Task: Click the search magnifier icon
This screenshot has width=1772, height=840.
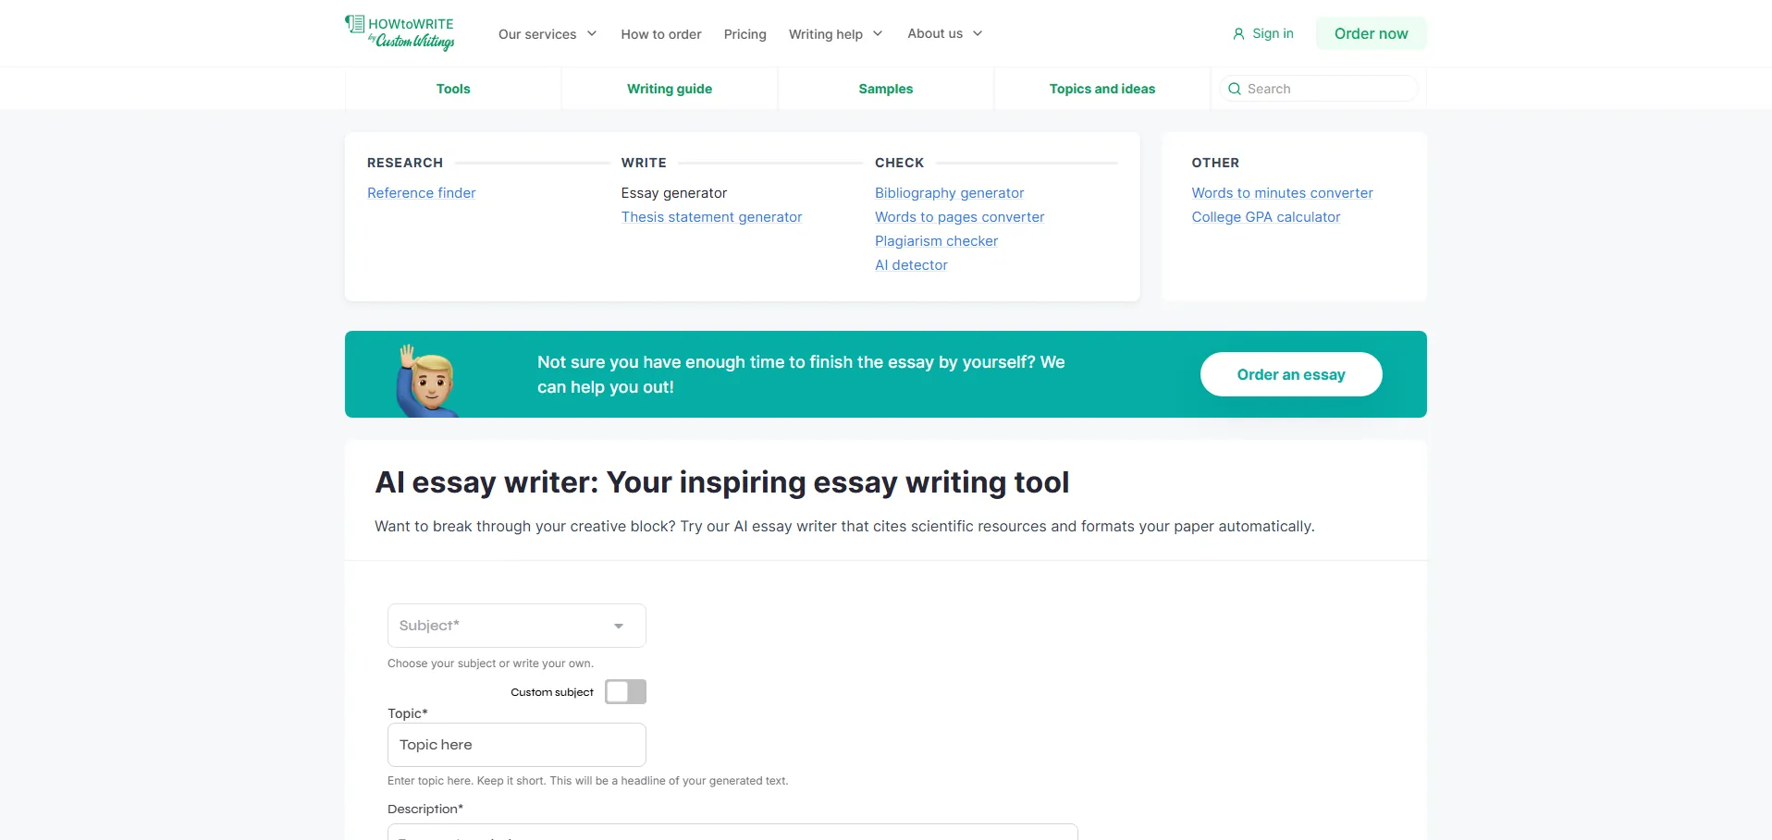Action: click(1234, 89)
